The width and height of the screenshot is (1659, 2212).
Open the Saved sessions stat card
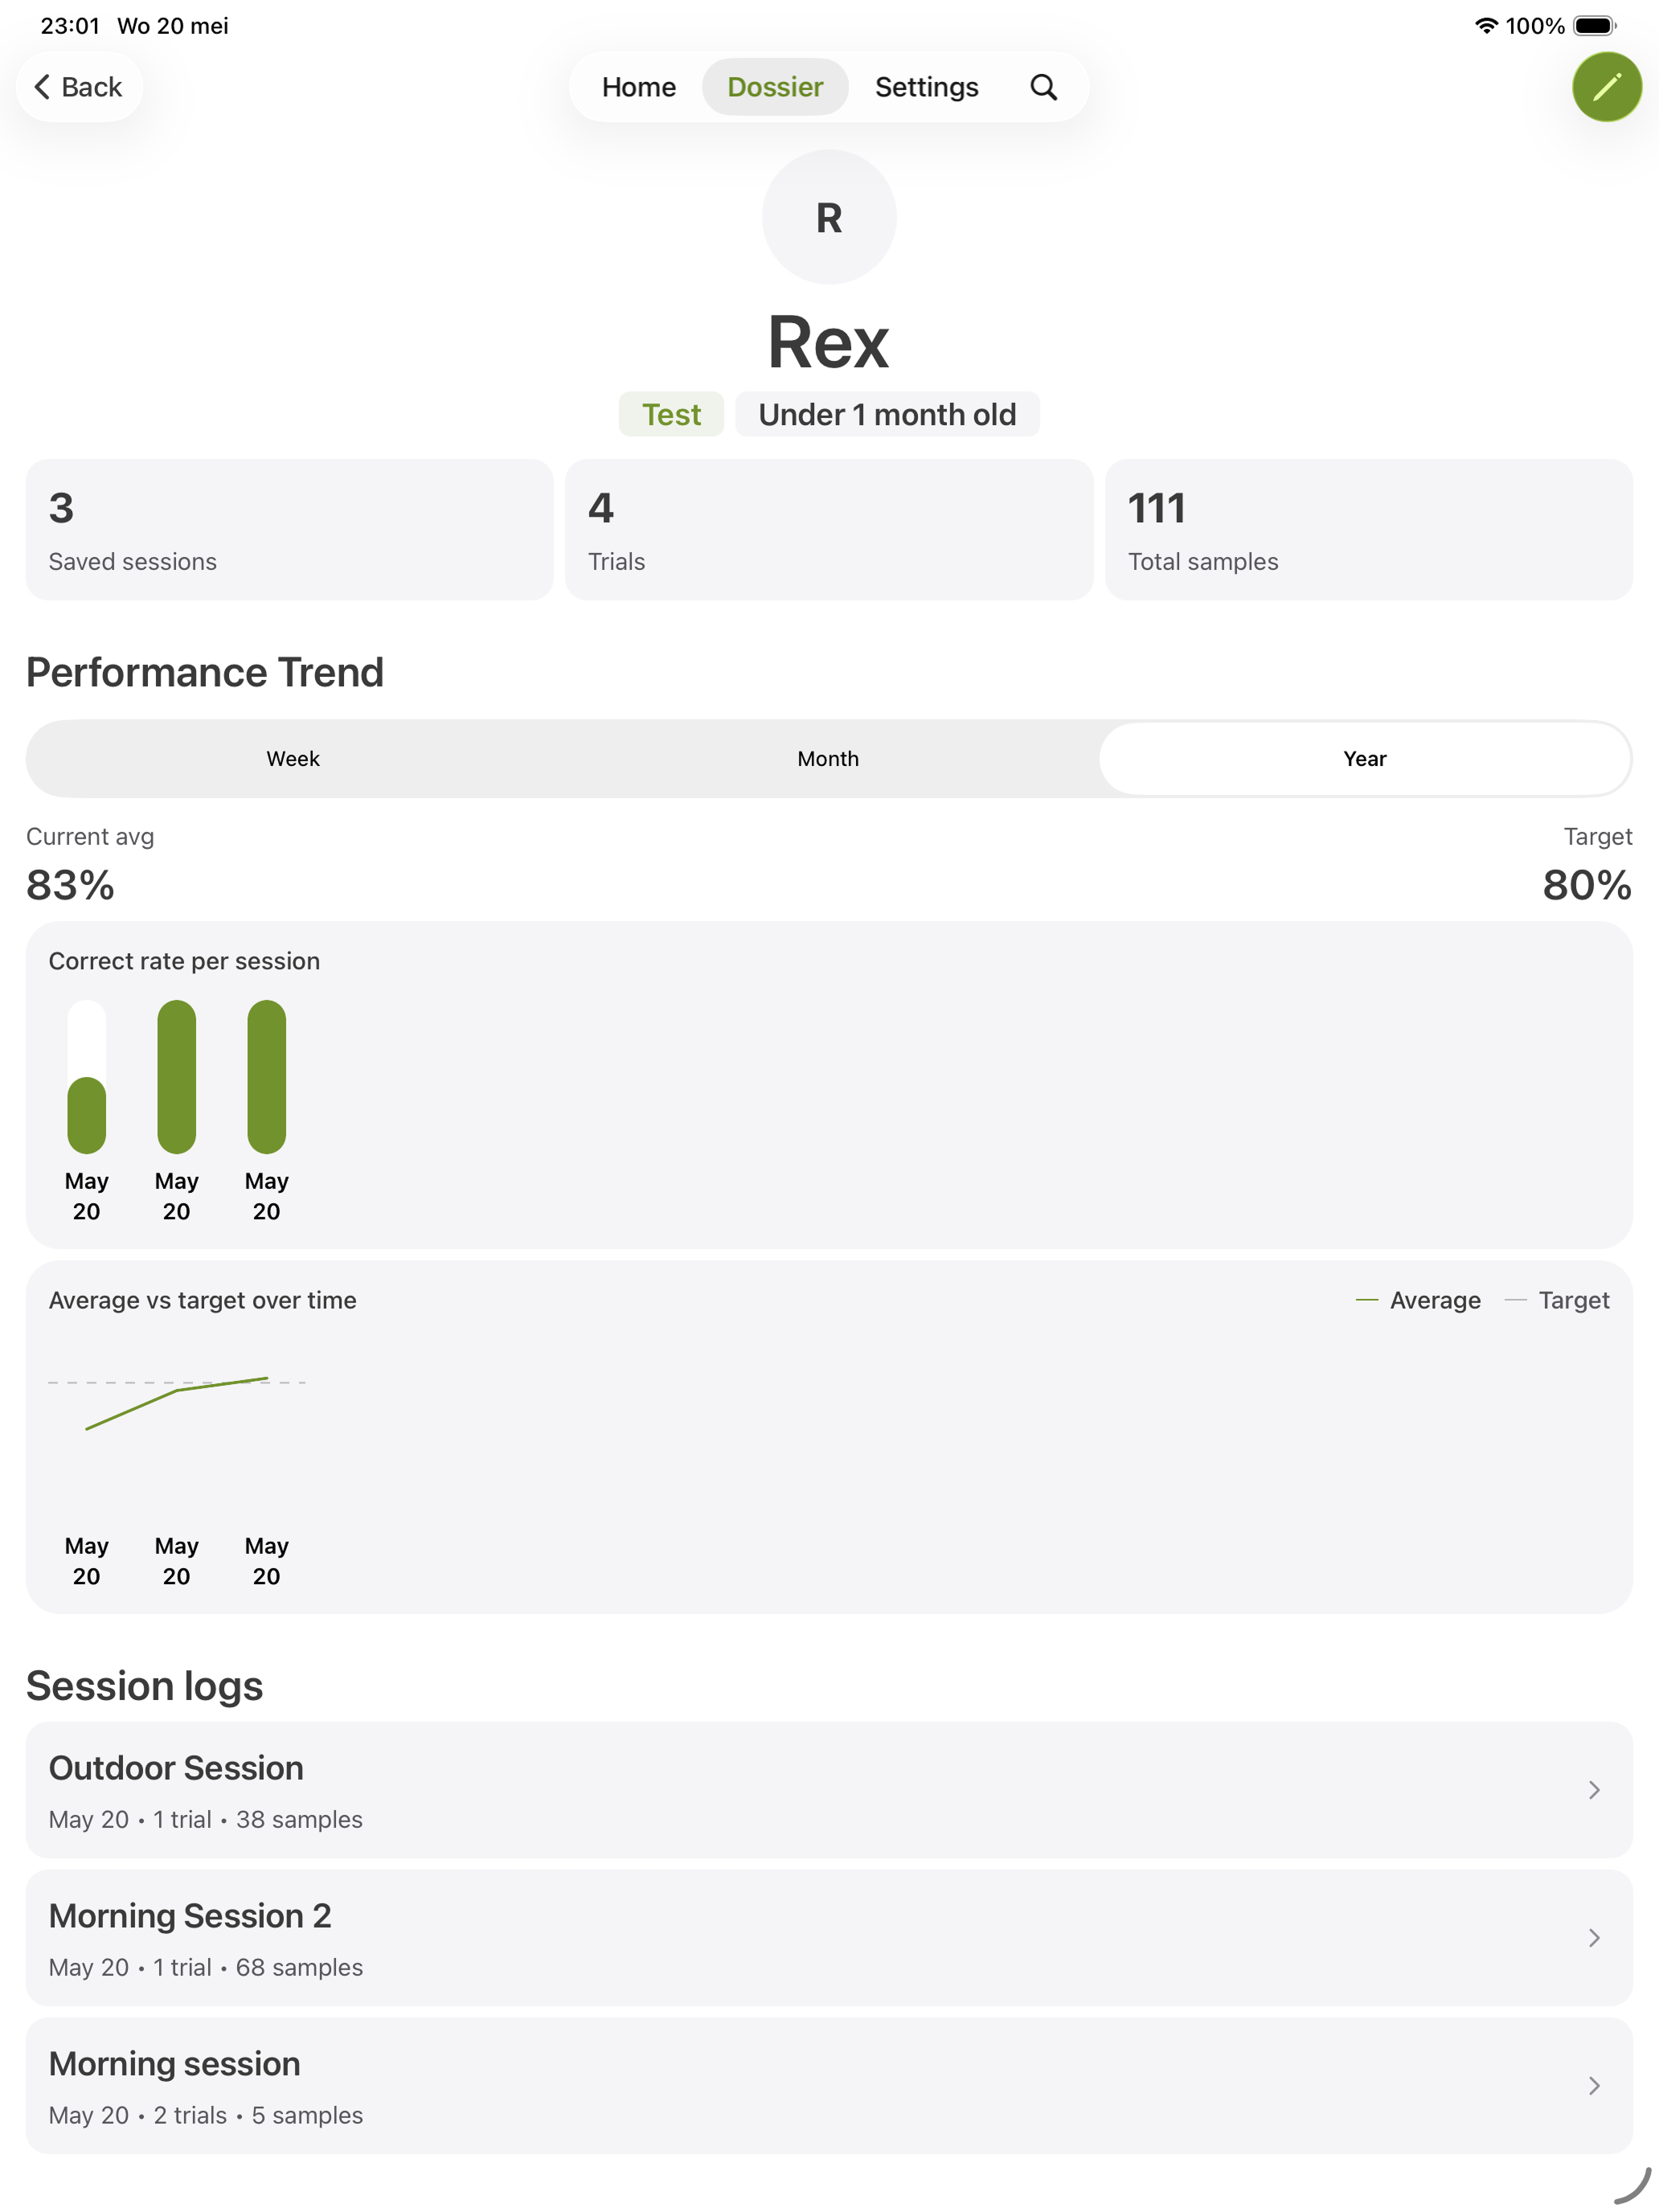289,530
